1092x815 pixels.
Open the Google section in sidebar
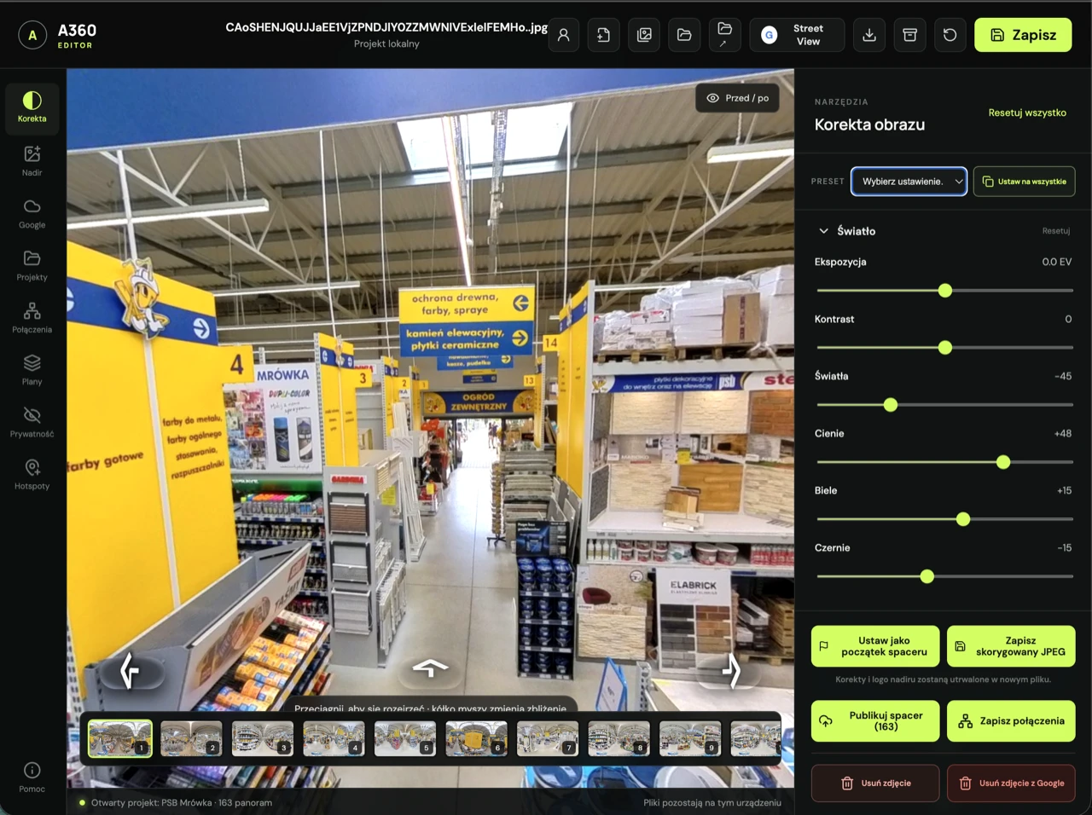[x=32, y=214]
